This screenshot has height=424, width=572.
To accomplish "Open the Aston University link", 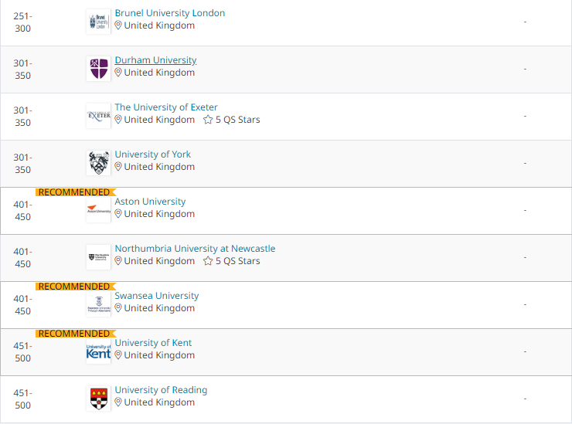I will [x=150, y=202].
